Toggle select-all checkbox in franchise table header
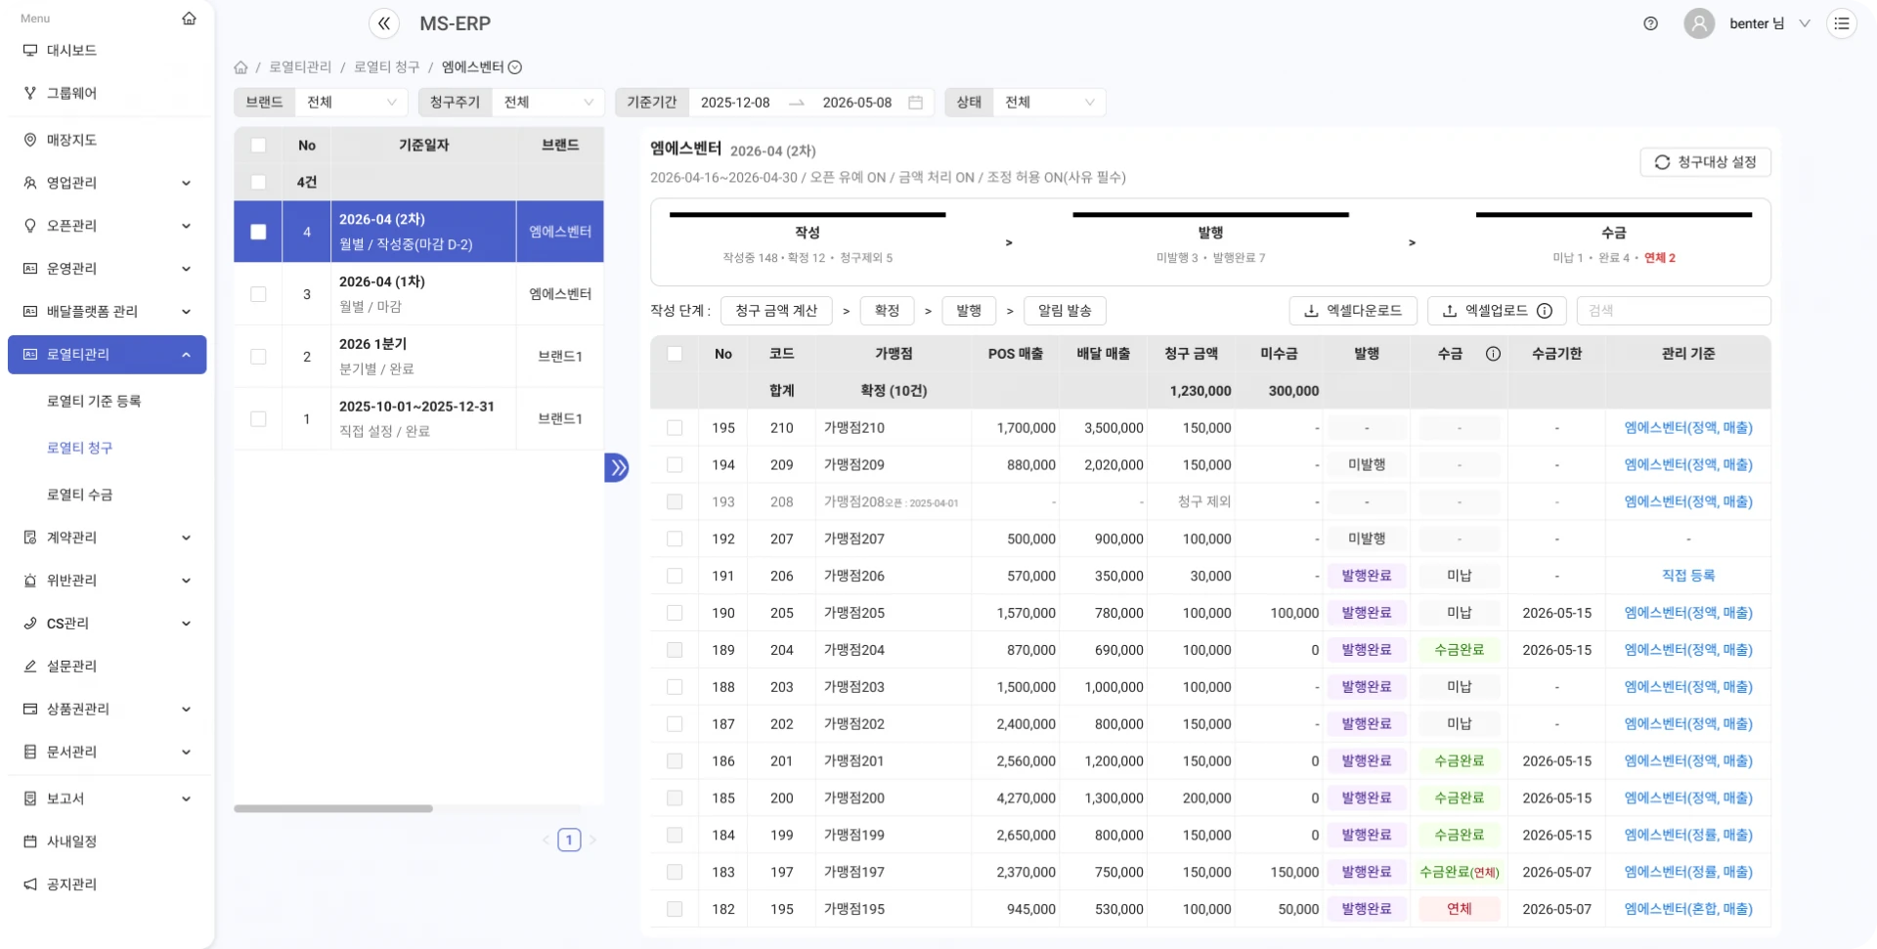1877x949 pixels. click(675, 354)
